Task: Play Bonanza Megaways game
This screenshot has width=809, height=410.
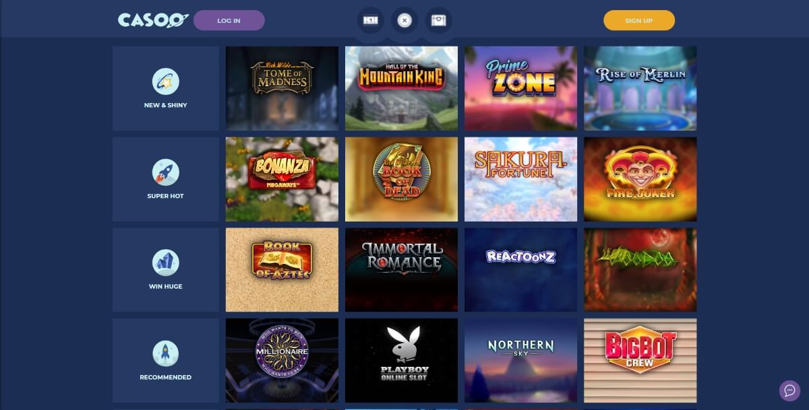Action: click(x=282, y=179)
